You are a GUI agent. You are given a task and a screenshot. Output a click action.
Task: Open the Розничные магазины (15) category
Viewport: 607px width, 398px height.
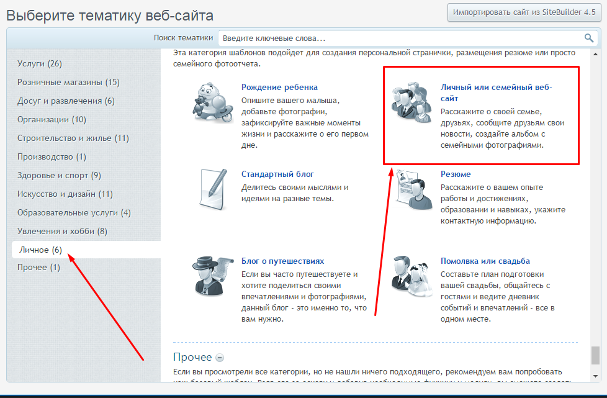(x=68, y=82)
